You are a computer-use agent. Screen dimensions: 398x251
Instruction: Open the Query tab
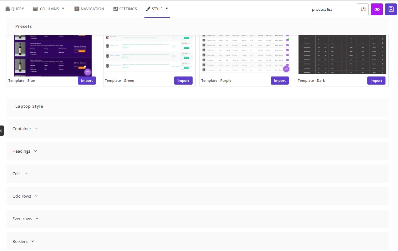coord(15,9)
